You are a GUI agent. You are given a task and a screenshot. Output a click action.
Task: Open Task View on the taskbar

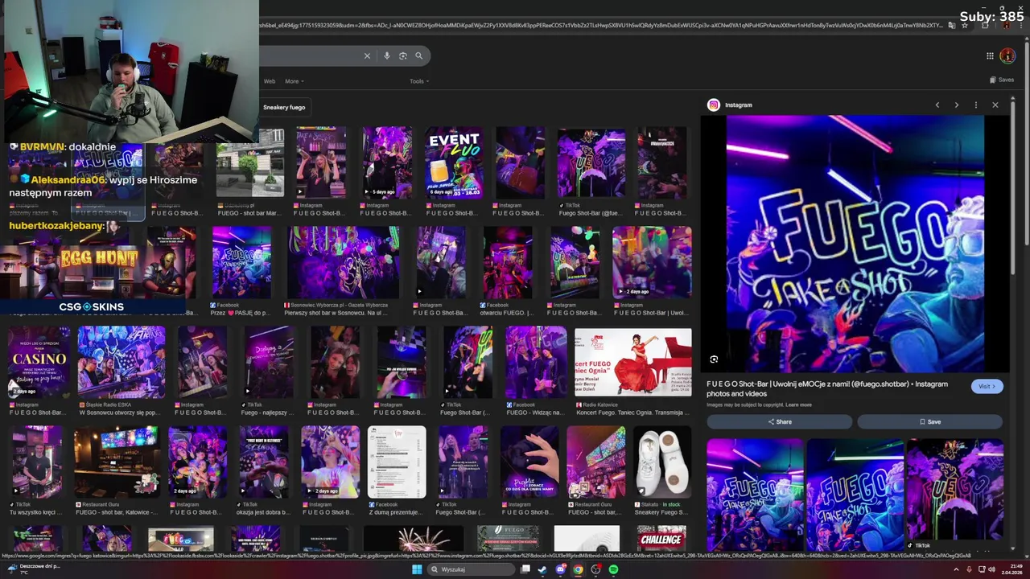pos(525,569)
